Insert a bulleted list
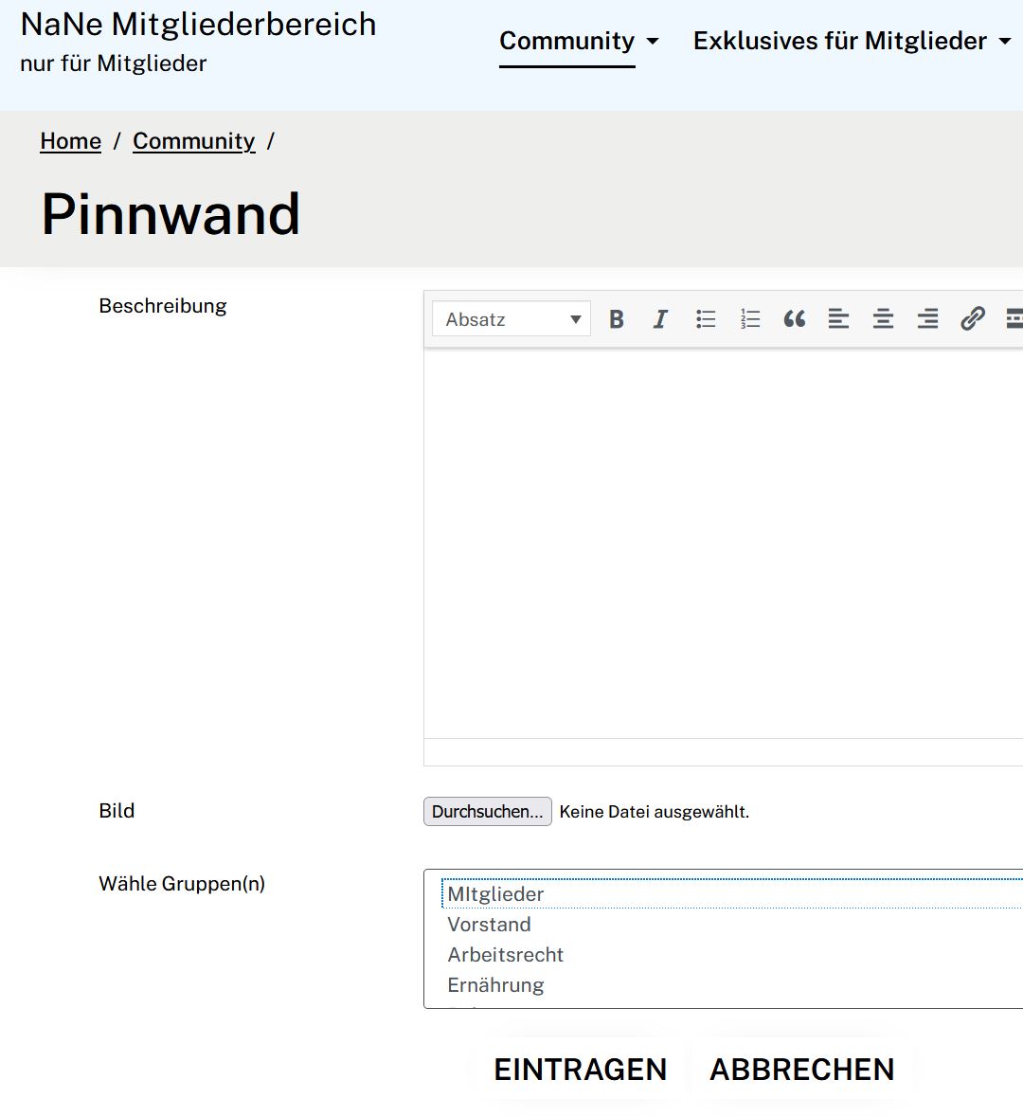 (705, 318)
